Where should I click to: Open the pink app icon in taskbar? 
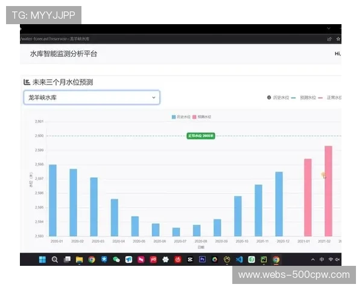pos(141,259)
